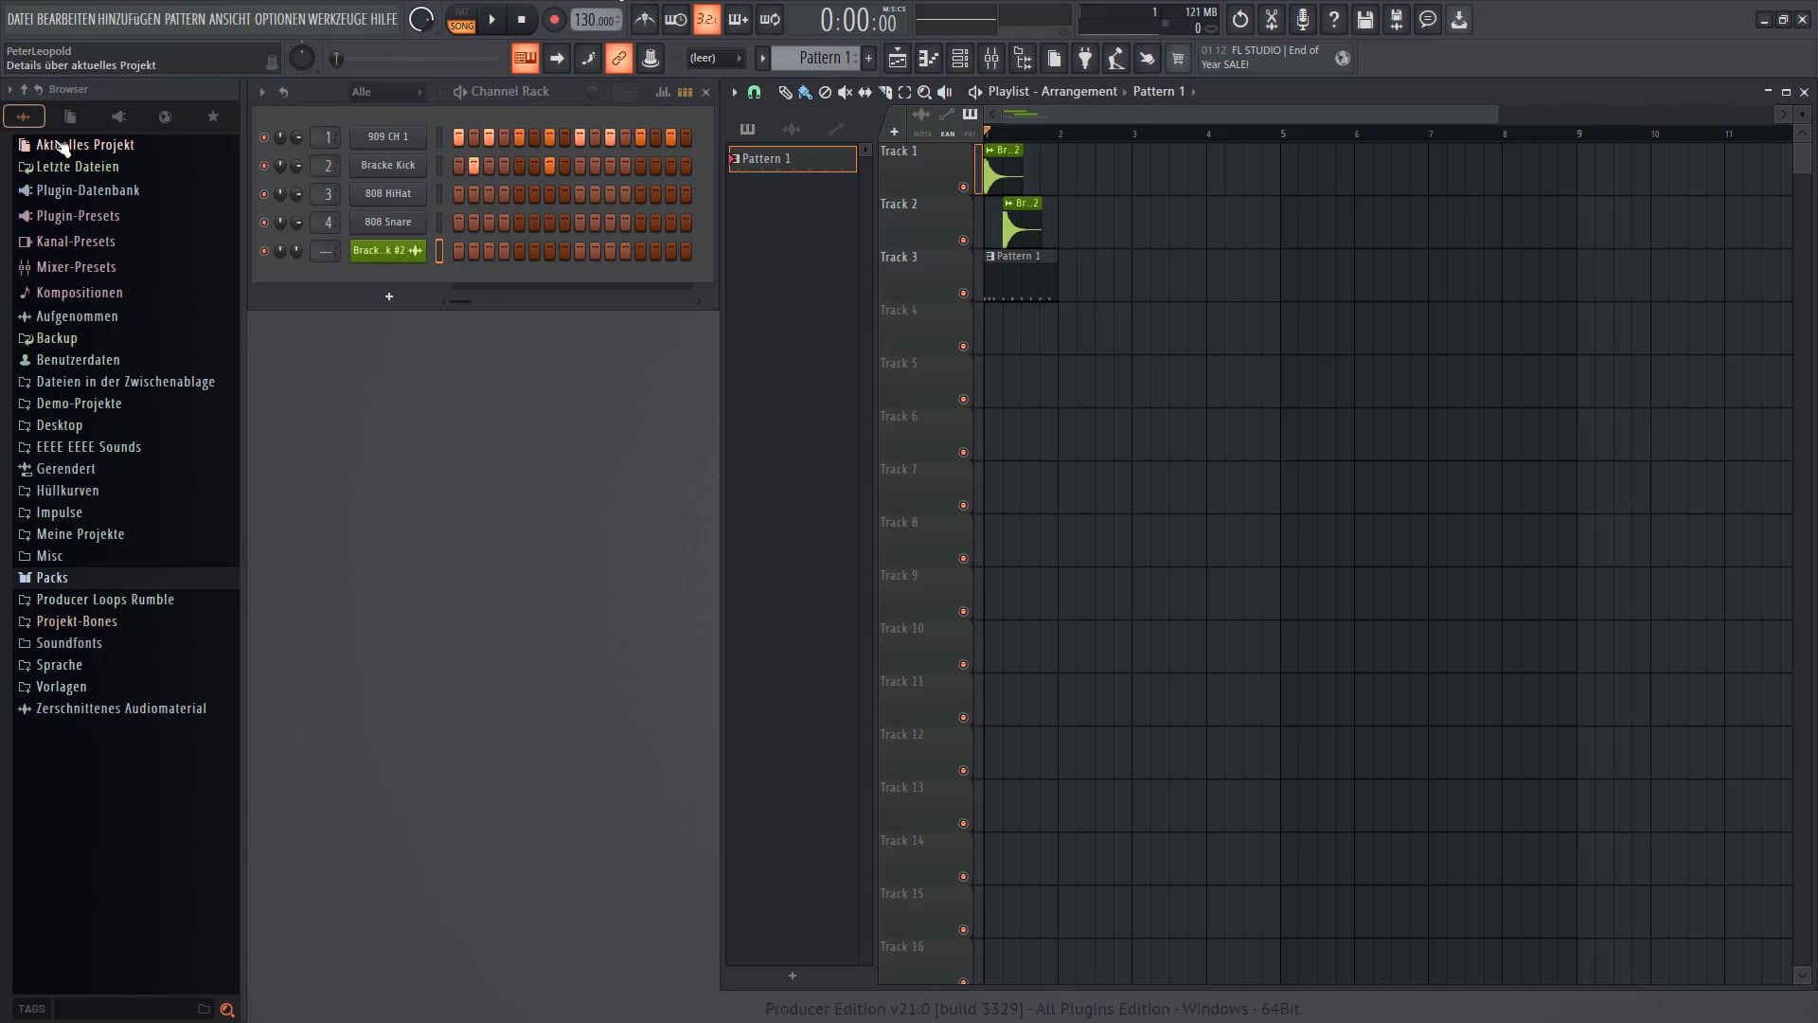The image size is (1818, 1023).
Task: Toggle first step of 808 Snare
Action: [x=458, y=223]
